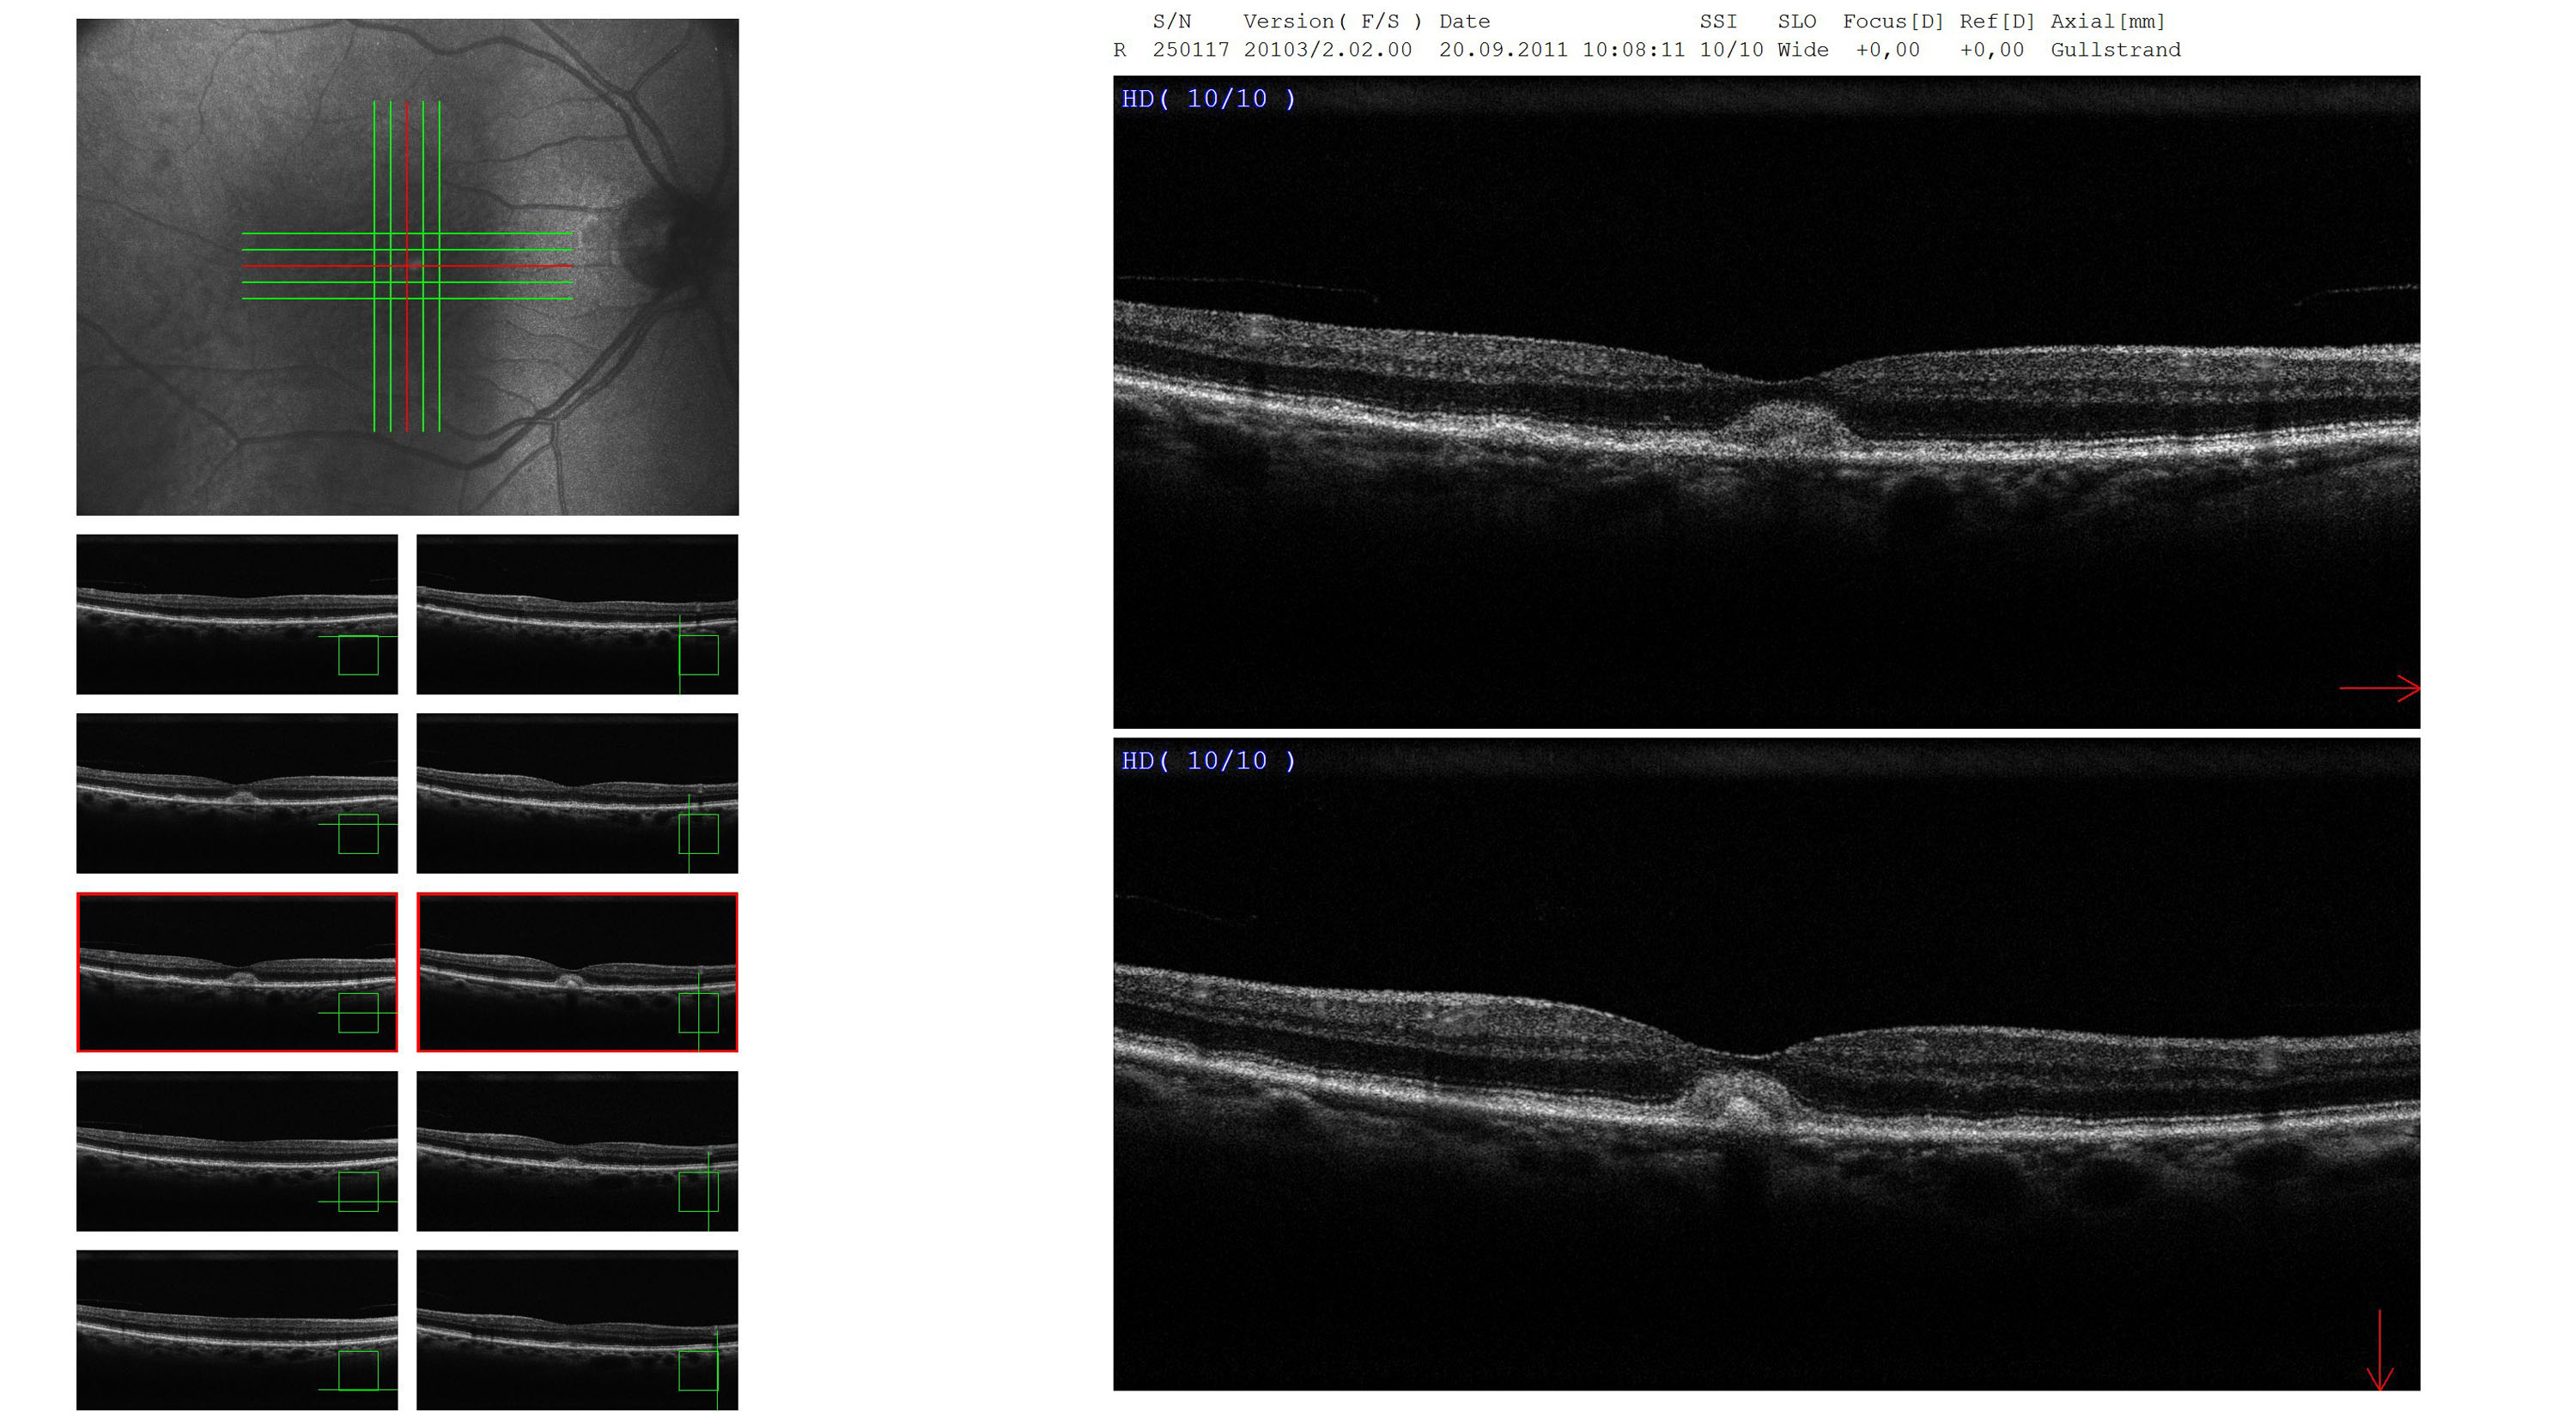Open the fundus SLO image with scan grid
The width and height of the screenshot is (2576, 1412).
click(x=407, y=267)
